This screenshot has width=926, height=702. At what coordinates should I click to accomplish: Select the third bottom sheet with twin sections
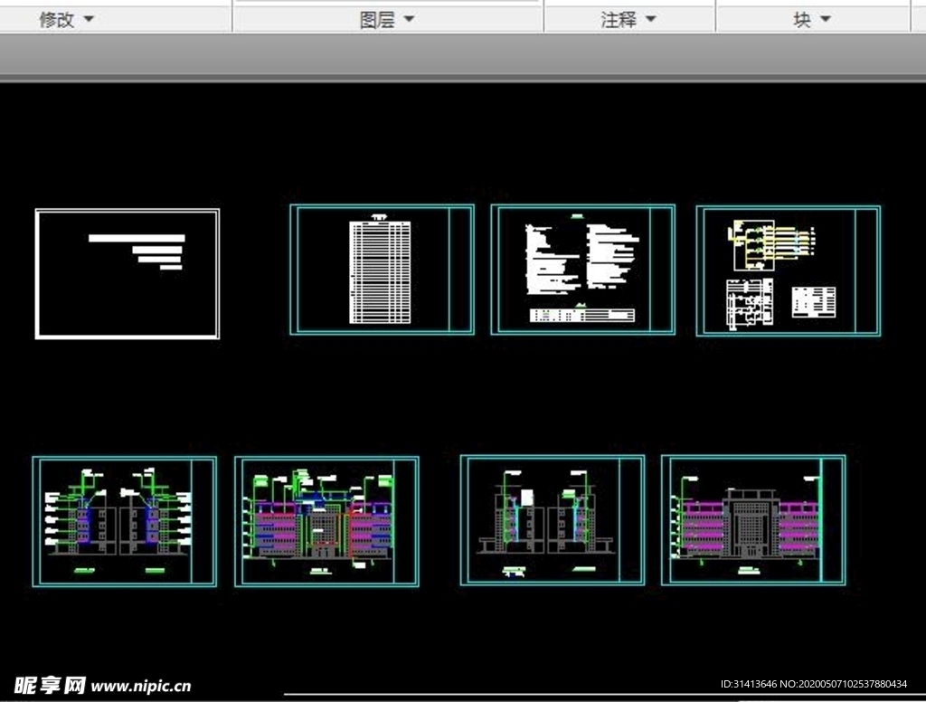(552, 520)
